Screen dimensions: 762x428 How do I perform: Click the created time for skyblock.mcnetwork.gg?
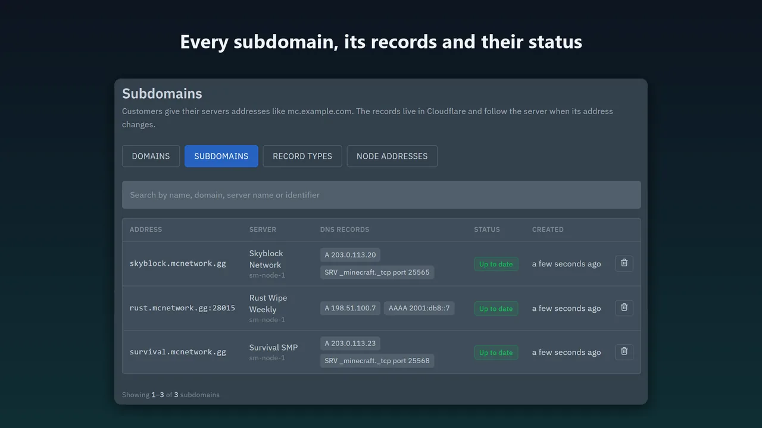(x=567, y=264)
